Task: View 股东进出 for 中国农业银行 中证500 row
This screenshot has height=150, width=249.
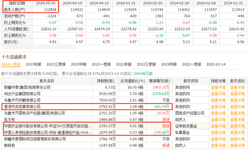Action: [x=237, y=126]
